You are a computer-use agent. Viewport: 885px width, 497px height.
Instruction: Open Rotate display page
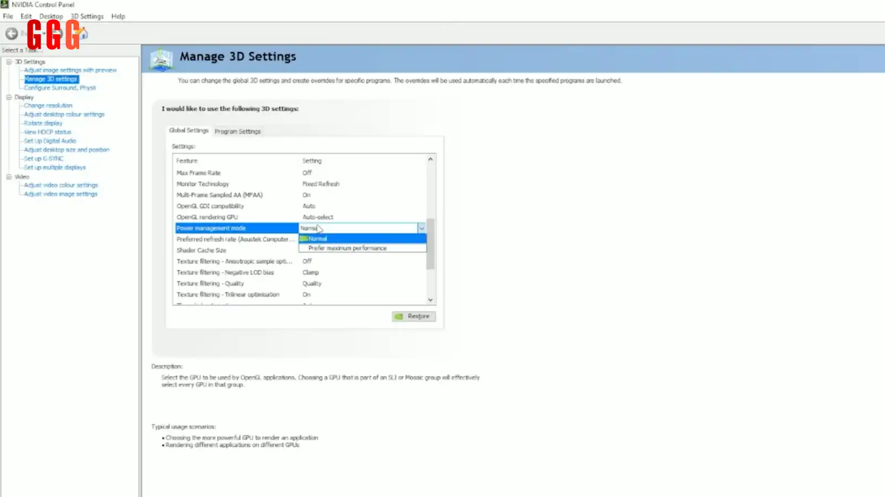point(43,123)
